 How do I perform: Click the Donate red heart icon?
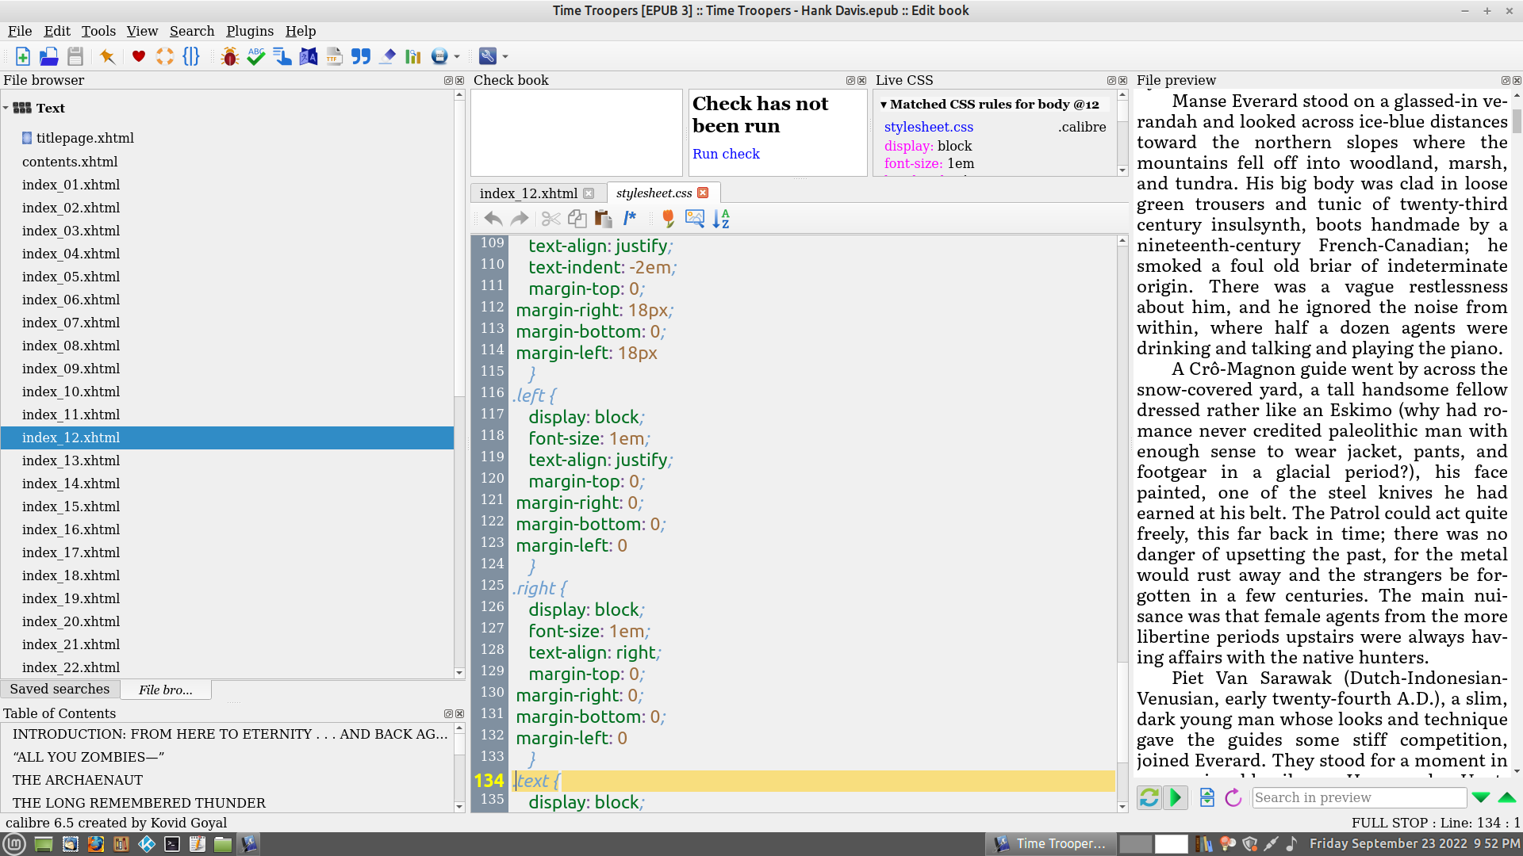pyautogui.click(x=139, y=56)
